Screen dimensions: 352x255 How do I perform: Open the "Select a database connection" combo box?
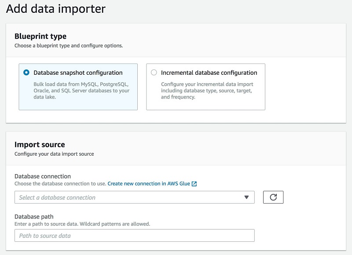coord(135,197)
